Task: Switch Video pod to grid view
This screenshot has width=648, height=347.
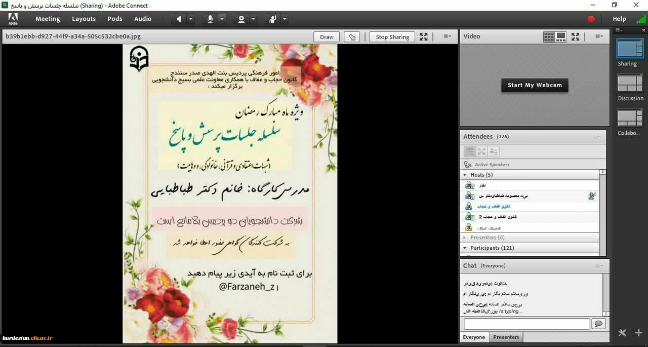Action: click(549, 36)
